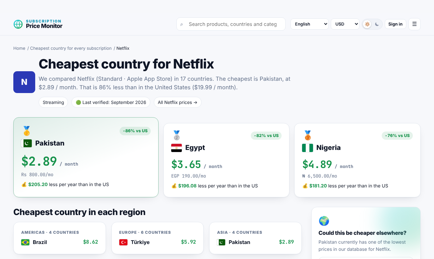Click the Sign in button
This screenshot has width=434, height=259.
pos(395,24)
